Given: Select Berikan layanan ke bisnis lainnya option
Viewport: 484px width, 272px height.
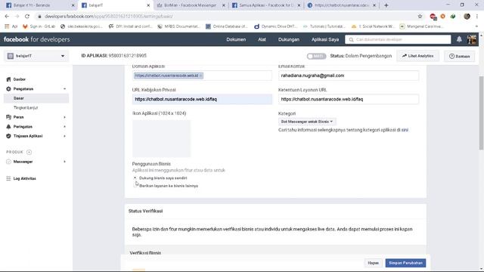Looking at the screenshot, I should tap(135, 186).
